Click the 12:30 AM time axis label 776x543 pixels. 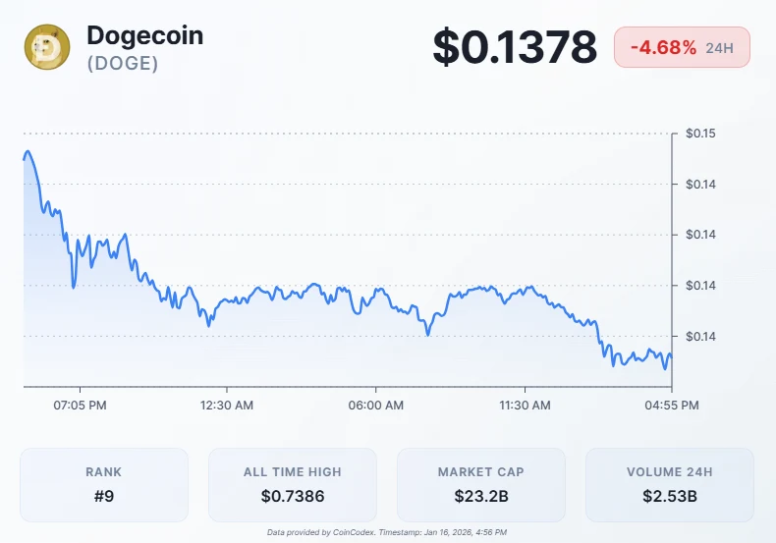click(x=228, y=405)
